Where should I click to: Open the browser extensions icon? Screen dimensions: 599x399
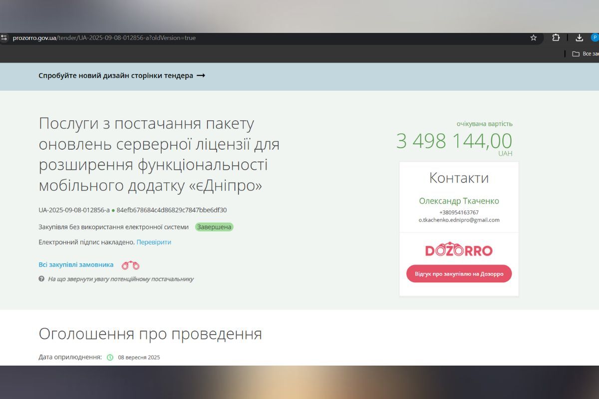[555, 37]
